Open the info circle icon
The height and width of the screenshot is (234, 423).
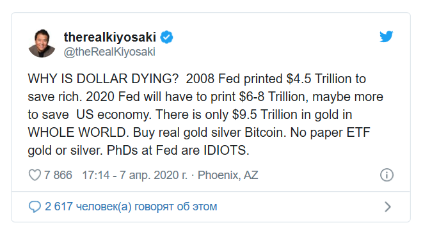tap(387, 175)
